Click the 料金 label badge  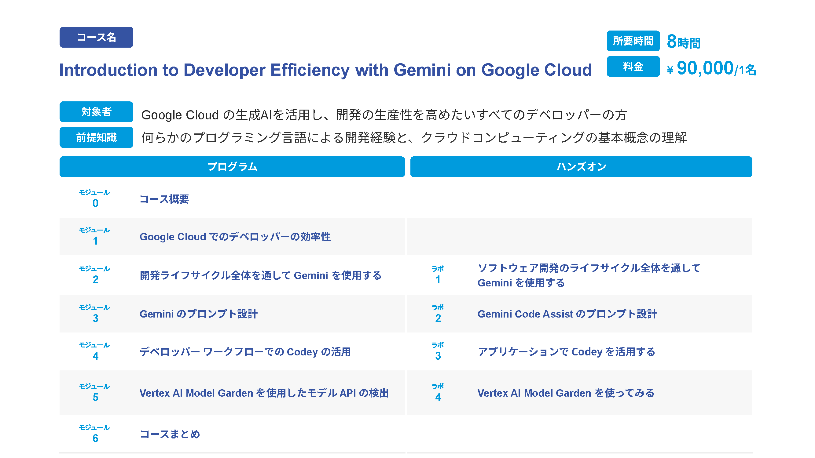click(633, 67)
